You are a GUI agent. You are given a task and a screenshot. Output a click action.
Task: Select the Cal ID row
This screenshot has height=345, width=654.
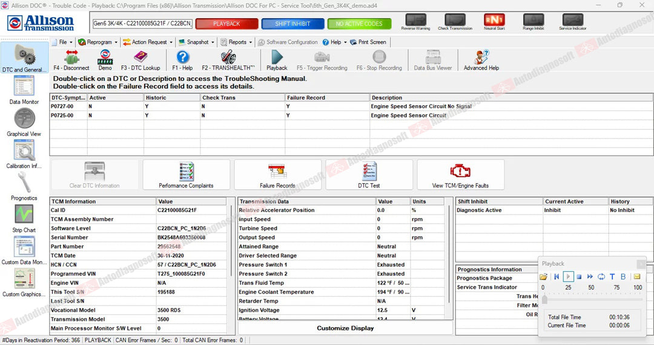(x=139, y=210)
